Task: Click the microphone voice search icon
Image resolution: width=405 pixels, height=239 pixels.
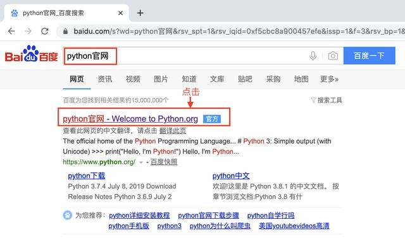Action: (x=313, y=56)
